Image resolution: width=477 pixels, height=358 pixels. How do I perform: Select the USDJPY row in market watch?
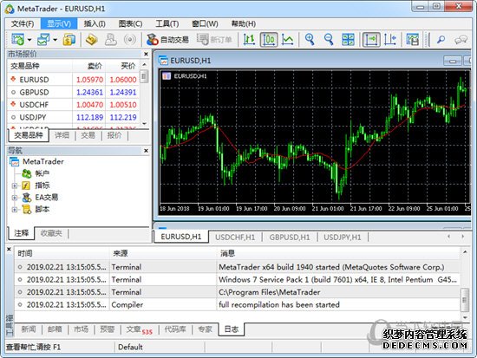coord(74,117)
